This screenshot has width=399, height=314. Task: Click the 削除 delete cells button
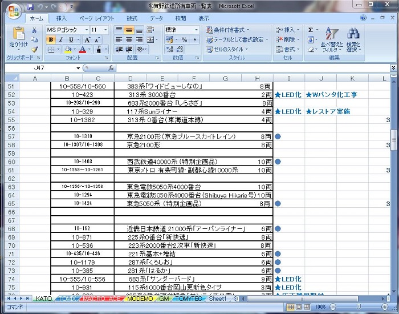coord(288,39)
